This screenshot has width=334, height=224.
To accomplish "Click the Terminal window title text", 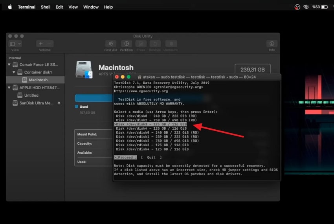I will tap(199, 77).
